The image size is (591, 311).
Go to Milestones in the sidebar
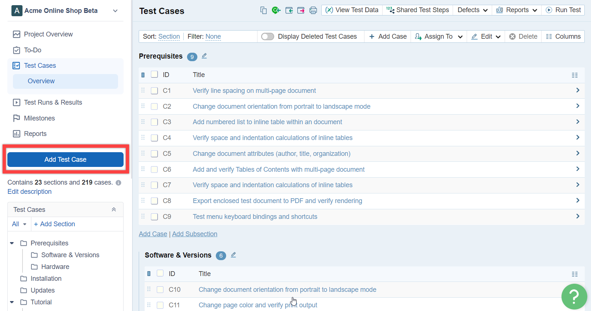click(x=39, y=118)
